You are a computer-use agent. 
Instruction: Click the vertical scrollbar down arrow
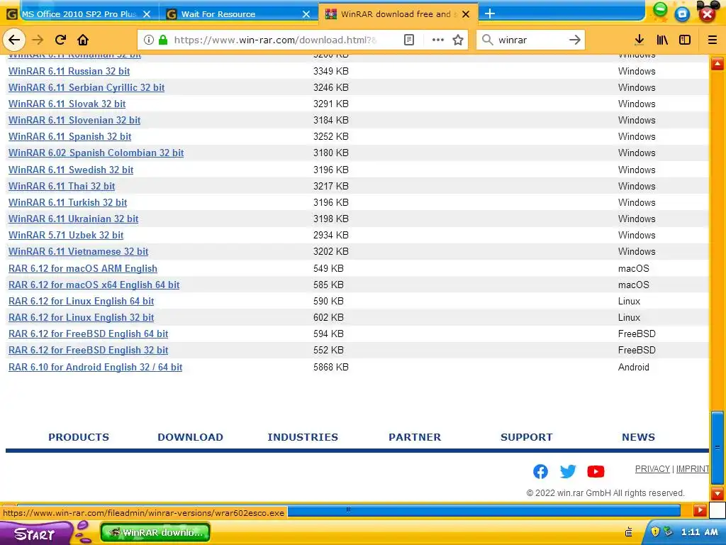point(717,493)
